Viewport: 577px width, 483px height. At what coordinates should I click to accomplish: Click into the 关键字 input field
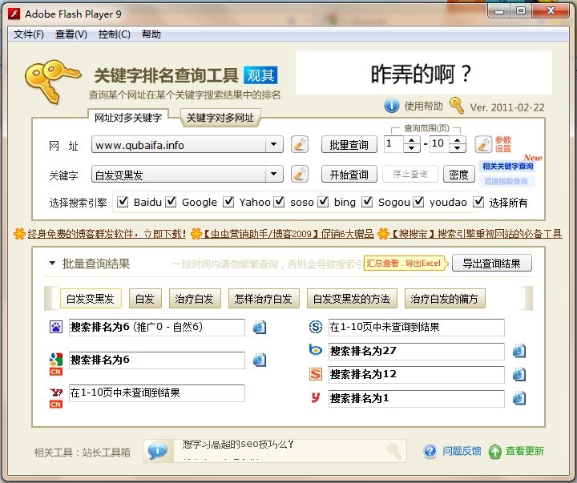(179, 175)
